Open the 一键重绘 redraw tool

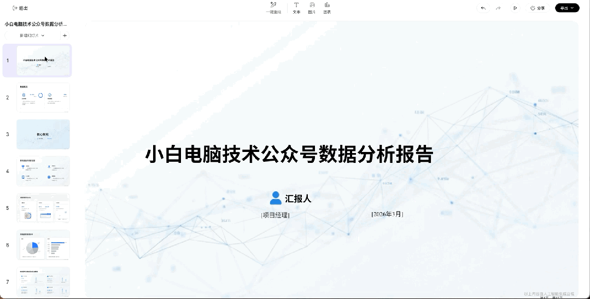point(273,8)
